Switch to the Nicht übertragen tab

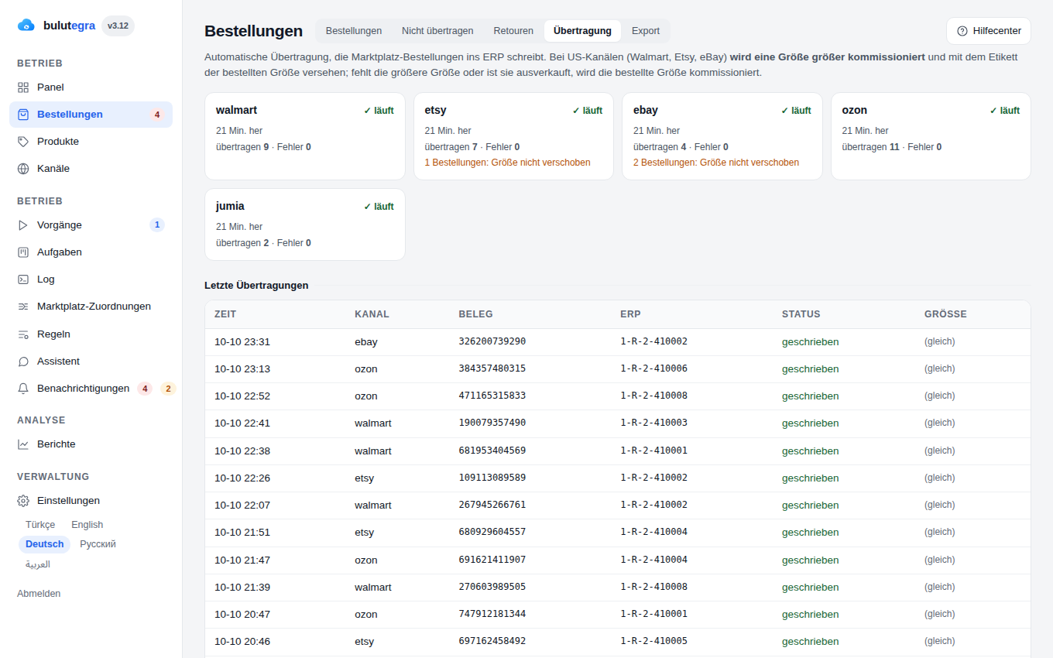coord(437,31)
